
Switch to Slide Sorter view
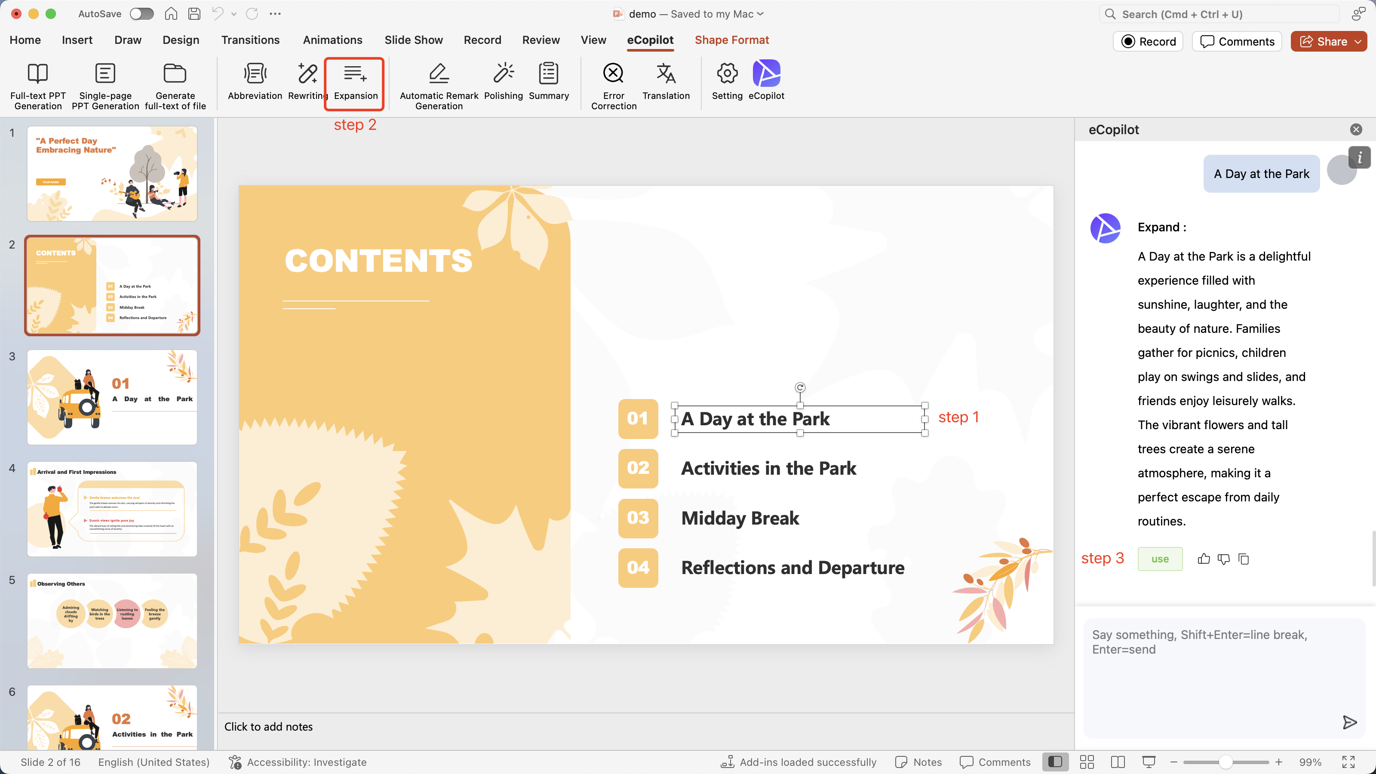tap(1087, 762)
